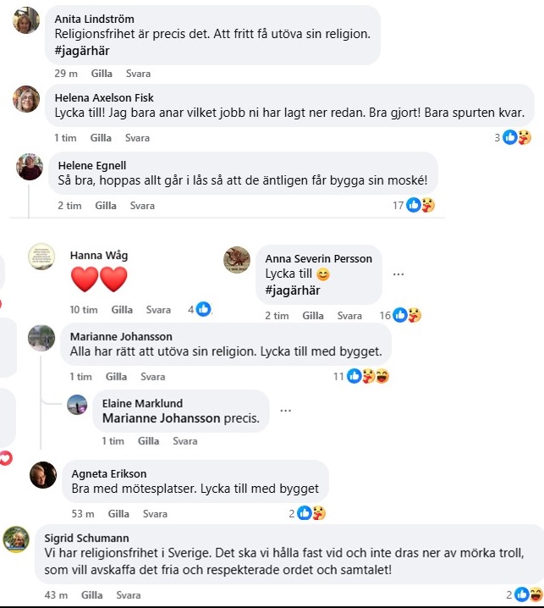Click Anna Severin Persson's avatar
The height and width of the screenshot is (608, 544).
point(237,259)
